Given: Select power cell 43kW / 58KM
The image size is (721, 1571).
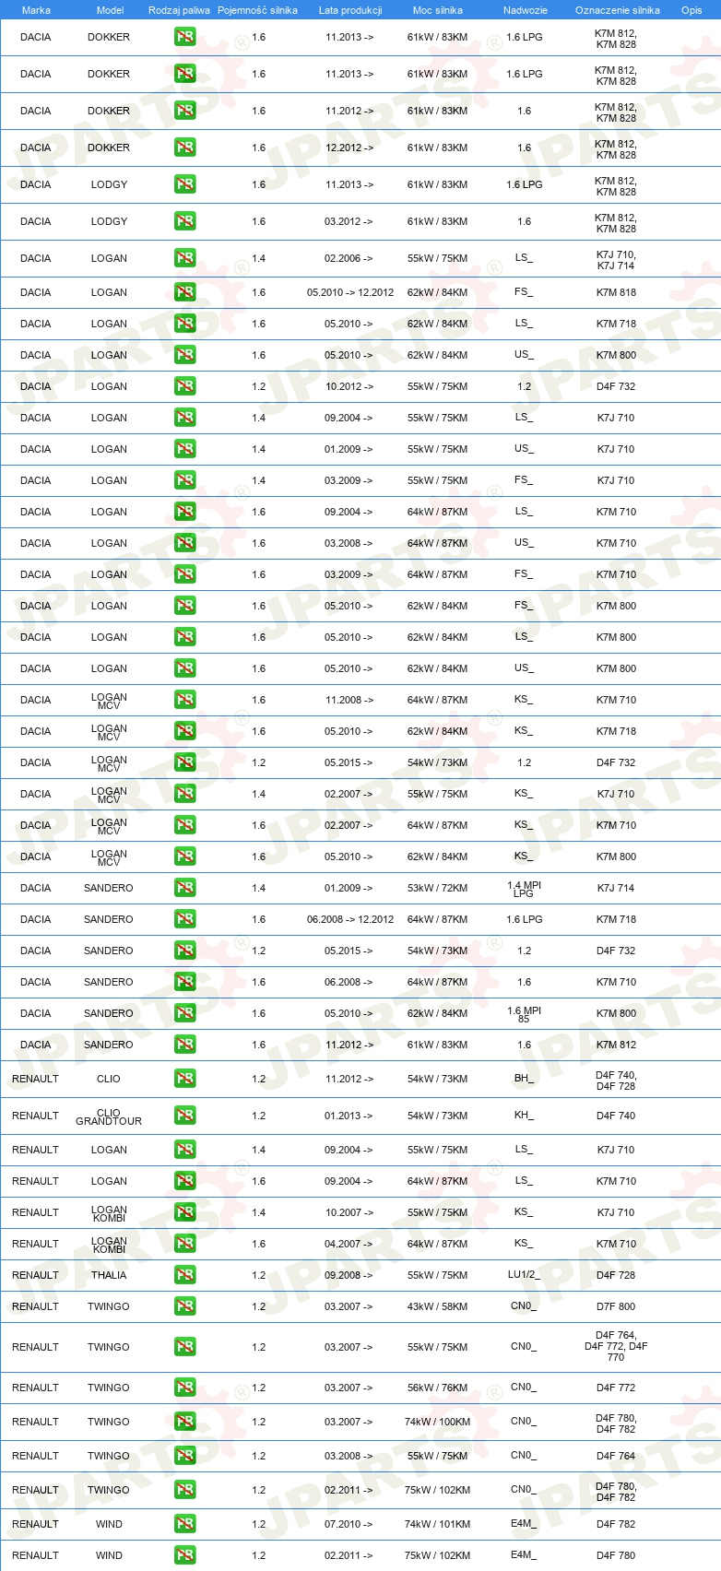Looking at the screenshot, I should [438, 1306].
